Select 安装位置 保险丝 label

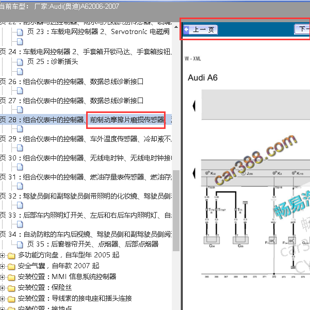45,287
